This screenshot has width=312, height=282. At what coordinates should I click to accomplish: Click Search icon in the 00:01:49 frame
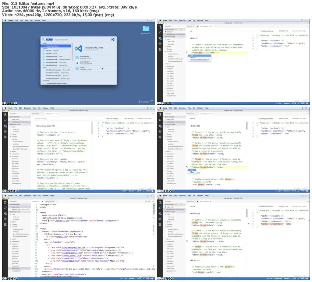click(5, 120)
